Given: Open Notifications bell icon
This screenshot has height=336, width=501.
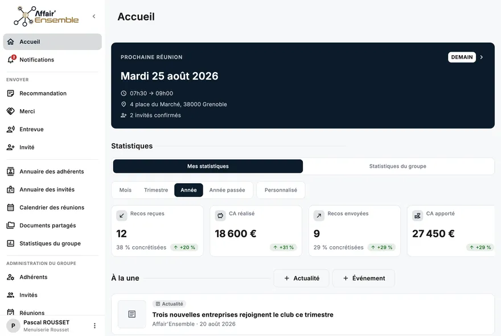Looking at the screenshot, I should 11,60.
